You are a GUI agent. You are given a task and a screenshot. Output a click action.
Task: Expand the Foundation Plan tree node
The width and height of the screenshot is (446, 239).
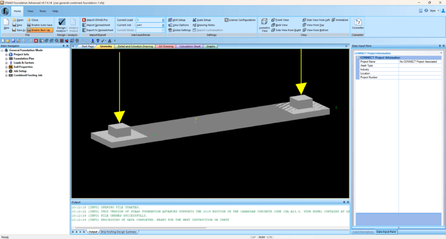pyautogui.click(x=6, y=59)
